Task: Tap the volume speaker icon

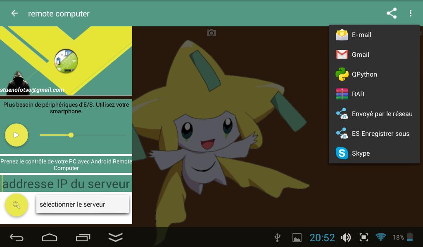Action: tap(346, 237)
